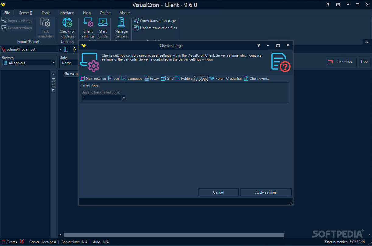Open the Days to track failed Jobs dropdown
Image resolution: width=372 pixels, height=246 pixels.
tap(124, 98)
